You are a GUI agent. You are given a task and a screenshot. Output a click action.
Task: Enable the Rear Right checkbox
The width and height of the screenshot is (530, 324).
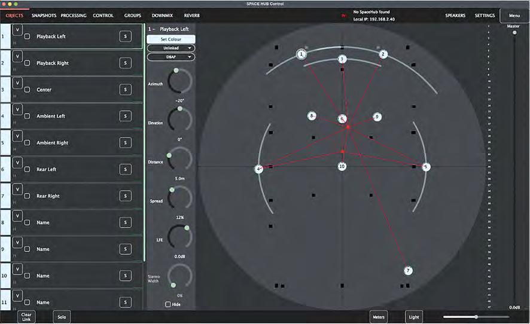27,196
